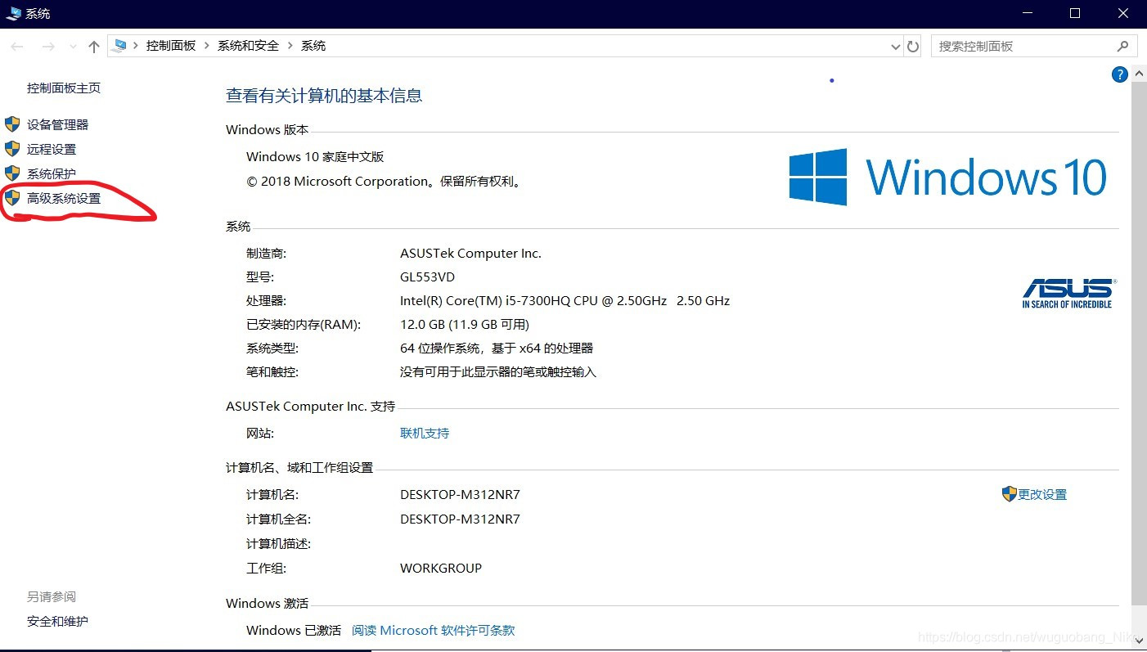The height and width of the screenshot is (652, 1147).
Task: Open 联机支持 website link
Action: (425, 433)
